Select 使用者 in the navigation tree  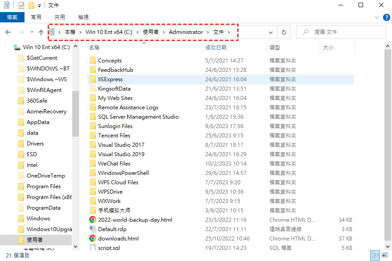point(36,240)
